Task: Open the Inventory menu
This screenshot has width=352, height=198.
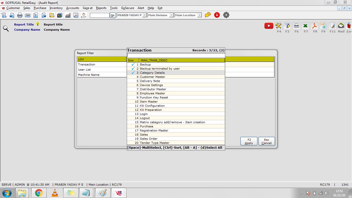Action: pyautogui.click(x=56, y=8)
